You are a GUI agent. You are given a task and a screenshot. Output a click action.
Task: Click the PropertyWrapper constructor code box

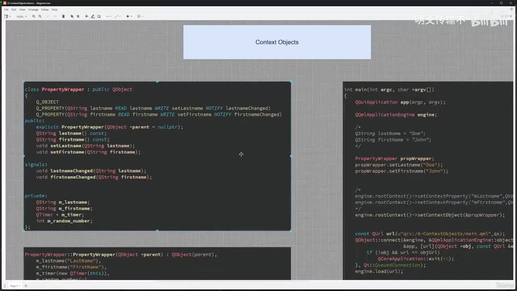tap(157, 264)
